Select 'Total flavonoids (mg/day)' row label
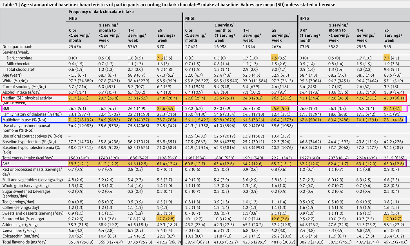 [24, 242]
